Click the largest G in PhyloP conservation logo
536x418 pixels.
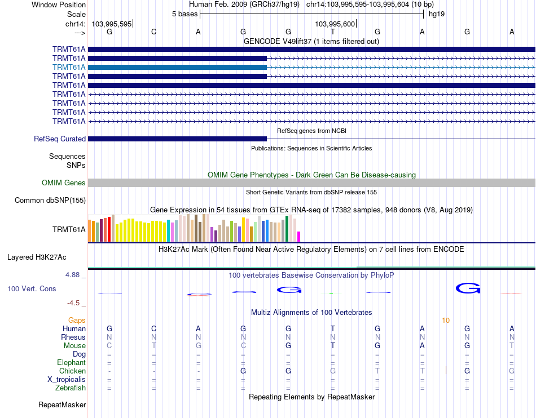coord(468,288)
